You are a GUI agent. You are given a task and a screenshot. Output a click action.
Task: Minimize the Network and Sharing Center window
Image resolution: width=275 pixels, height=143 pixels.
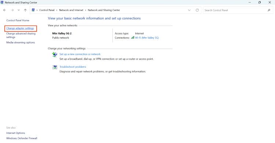pyautogui.click(x=250, y=3)
